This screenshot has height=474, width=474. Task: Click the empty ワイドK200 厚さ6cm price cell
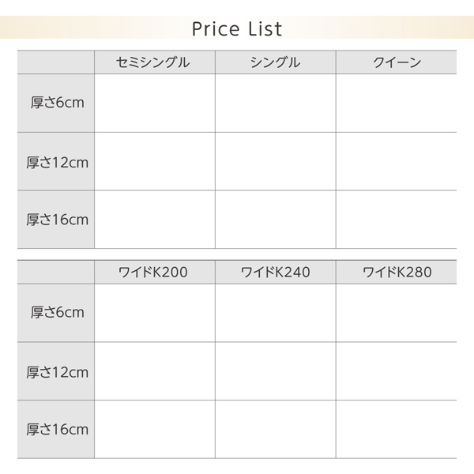coord(154,313)
